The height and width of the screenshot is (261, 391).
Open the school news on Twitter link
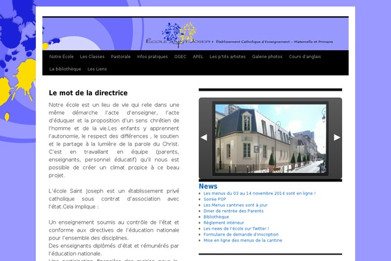[236, 228]
